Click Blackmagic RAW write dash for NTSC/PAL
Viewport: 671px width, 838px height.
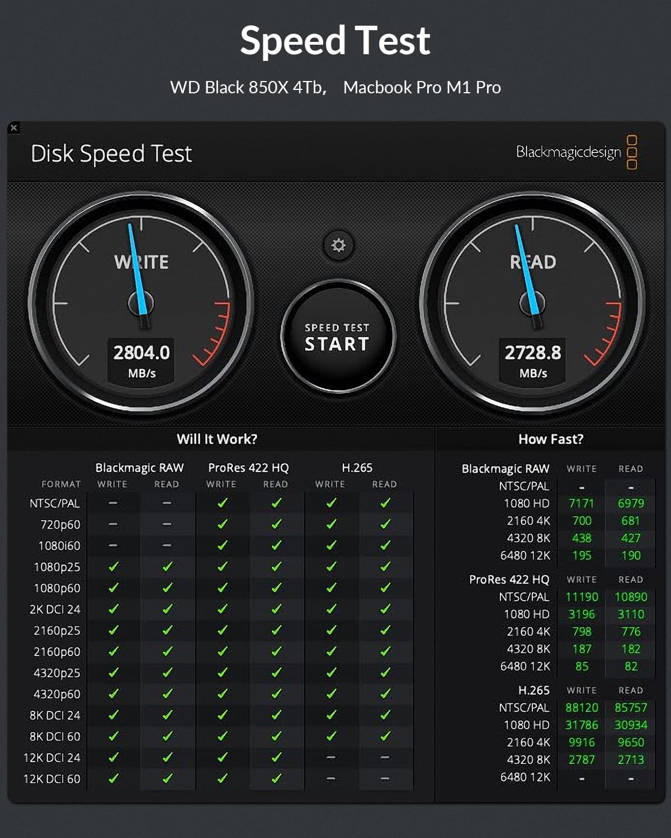coord(114,503)
